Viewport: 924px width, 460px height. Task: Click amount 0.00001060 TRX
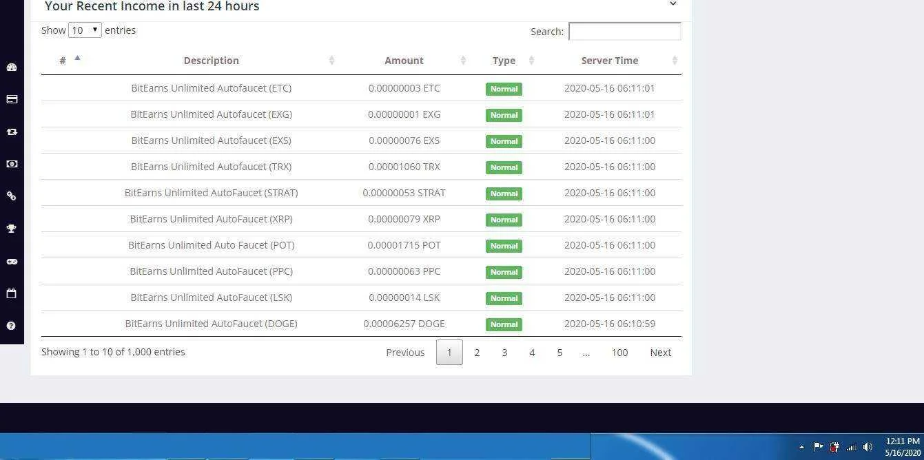tap(404, 167)
